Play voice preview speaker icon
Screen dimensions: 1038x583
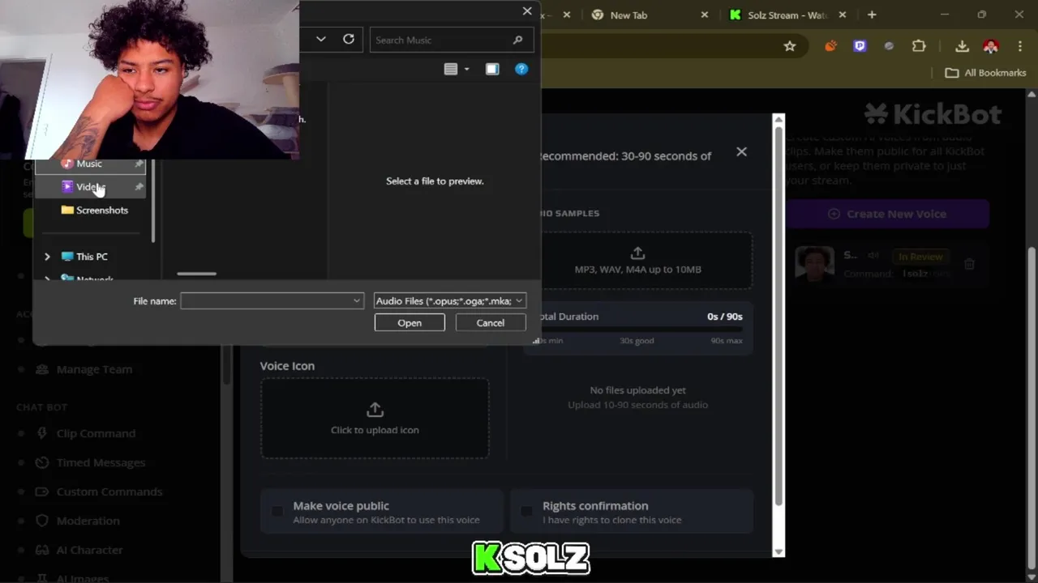point(873,255)
